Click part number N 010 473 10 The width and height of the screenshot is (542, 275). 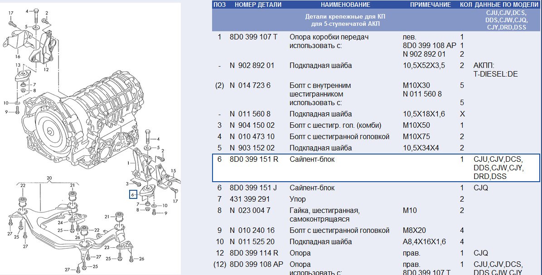point(252,136)
